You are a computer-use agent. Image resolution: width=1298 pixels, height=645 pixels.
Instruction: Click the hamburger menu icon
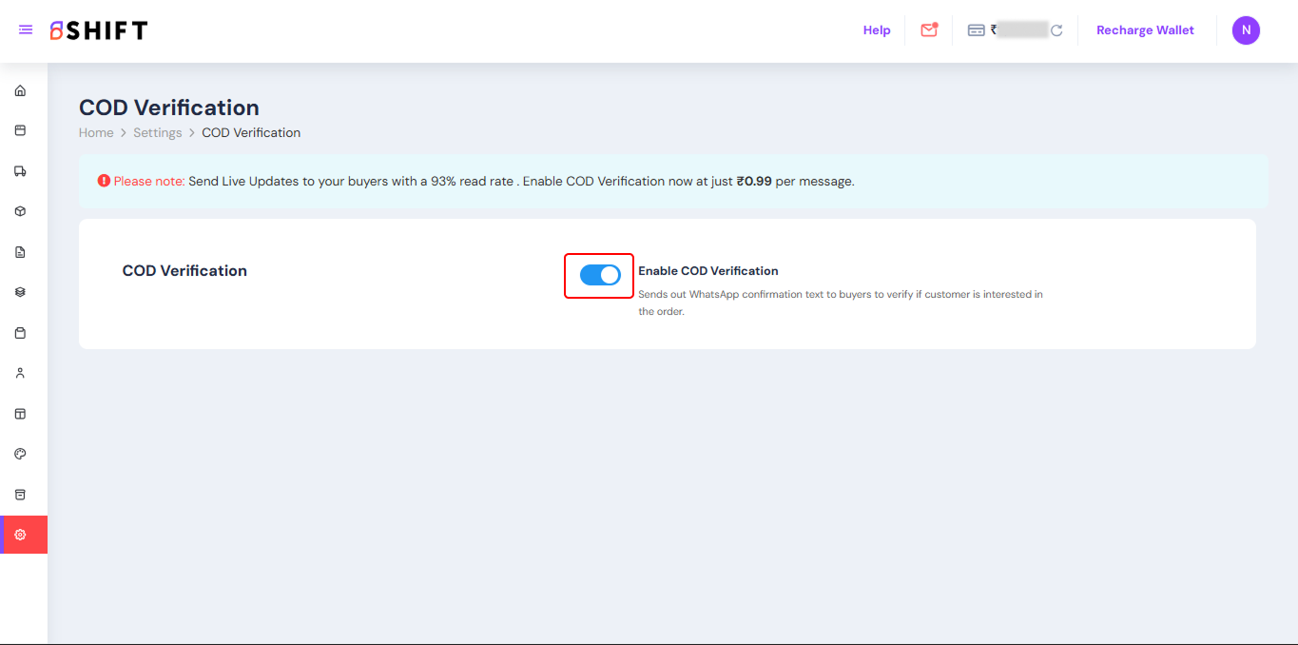pyautogui.click(x=26, y=30)
